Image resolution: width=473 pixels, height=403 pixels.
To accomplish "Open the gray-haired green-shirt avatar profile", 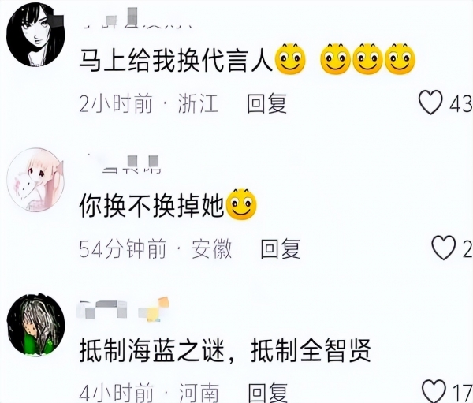I will [35, 324].
